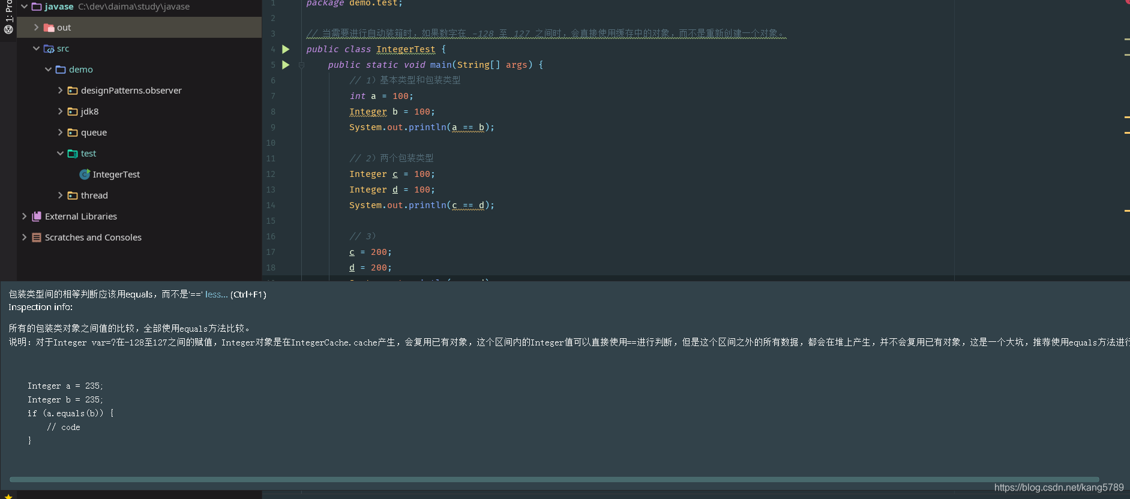Collapse the test package
Viewport: 1130px width, 499px height.
[60, 154]
